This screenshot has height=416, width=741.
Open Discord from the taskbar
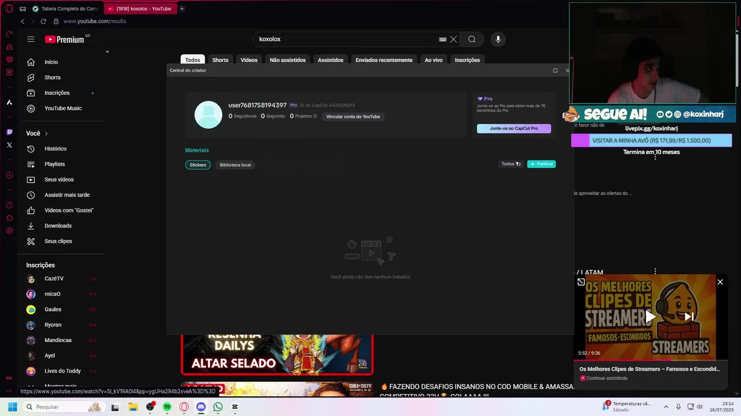click(x=201, y=407)
